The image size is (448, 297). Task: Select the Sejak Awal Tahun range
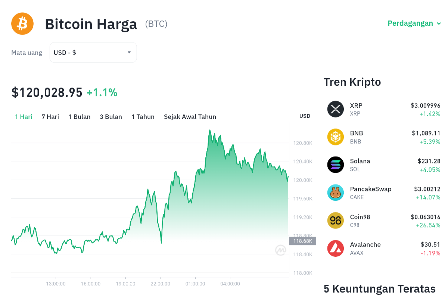click(190, 117)
